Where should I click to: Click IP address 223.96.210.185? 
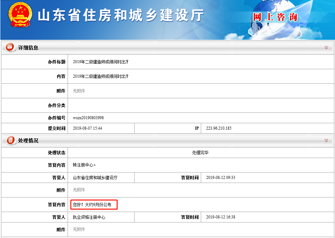click(219, 128)
